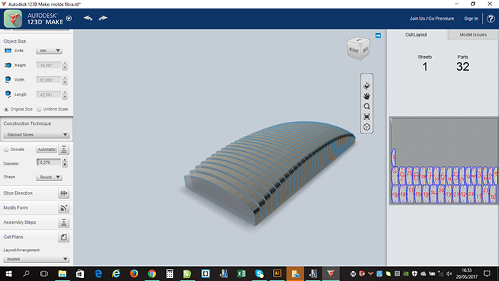Open Firefox from the taskbar
This screenshot has width=499, height=281.
pos(134,274)
